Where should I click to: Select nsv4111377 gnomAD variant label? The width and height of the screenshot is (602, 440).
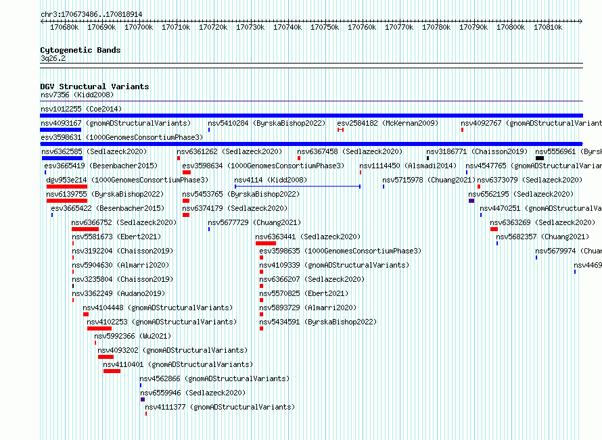click(220, 407)
